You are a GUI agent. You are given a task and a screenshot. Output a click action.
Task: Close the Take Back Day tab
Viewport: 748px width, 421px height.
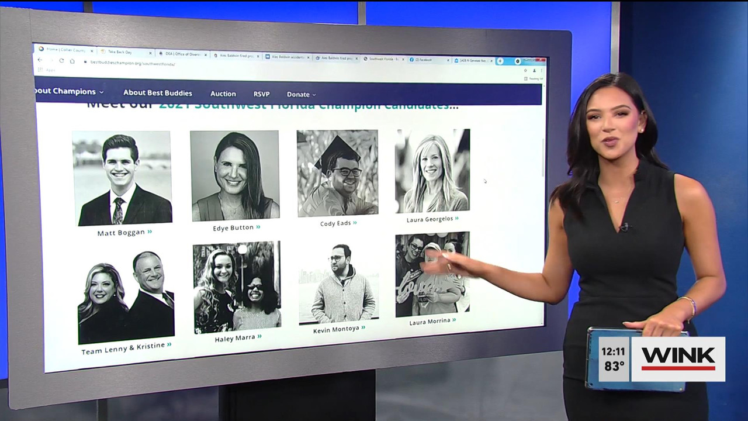(x=150, y=53)
